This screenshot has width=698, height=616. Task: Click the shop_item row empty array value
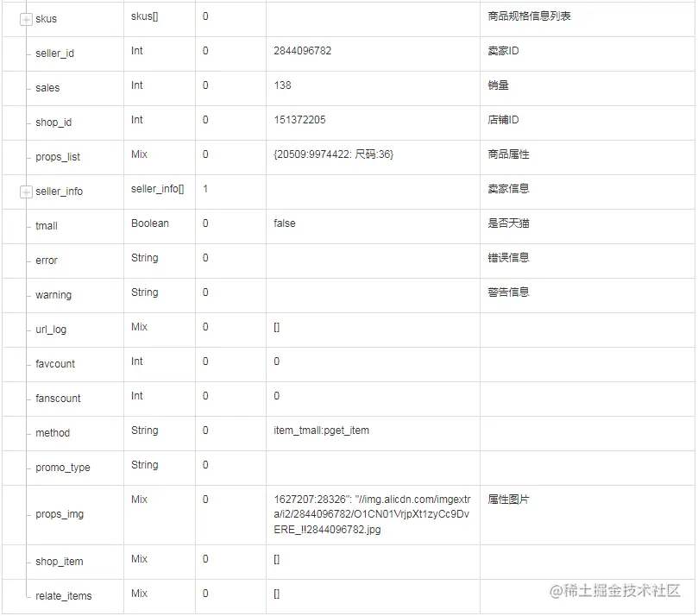pyautogui.click(x=277, y=559)
